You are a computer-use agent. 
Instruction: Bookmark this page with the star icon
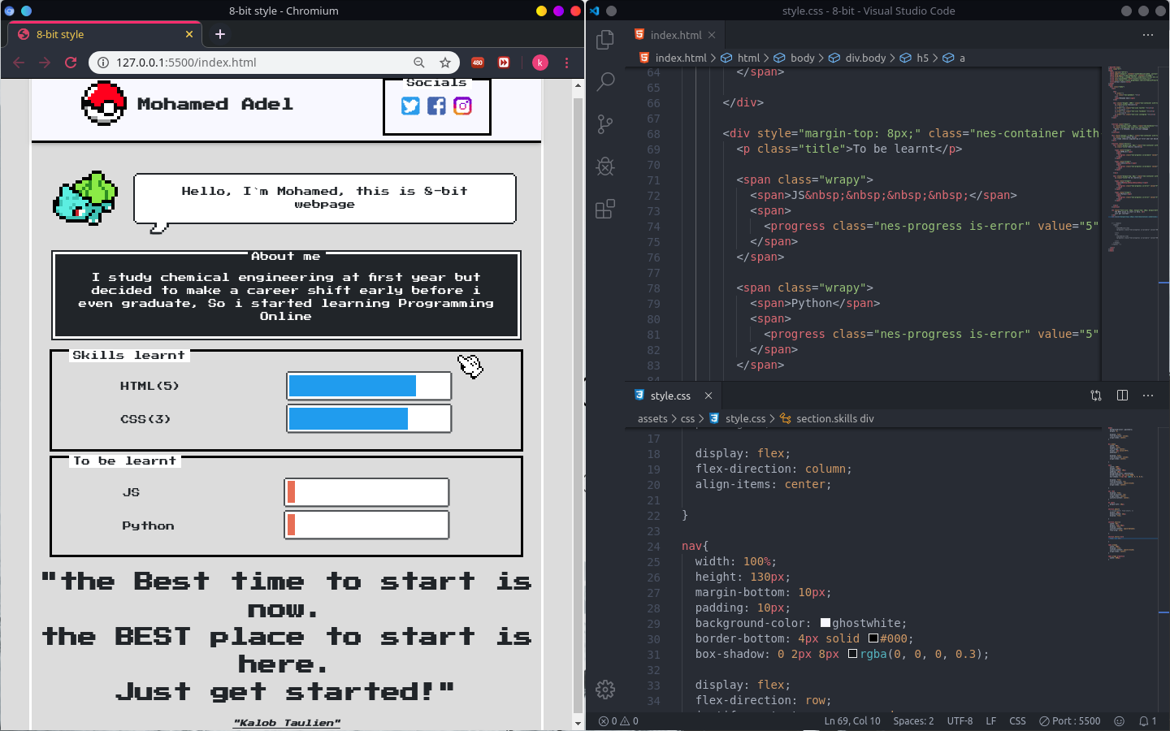coord(445,63)
